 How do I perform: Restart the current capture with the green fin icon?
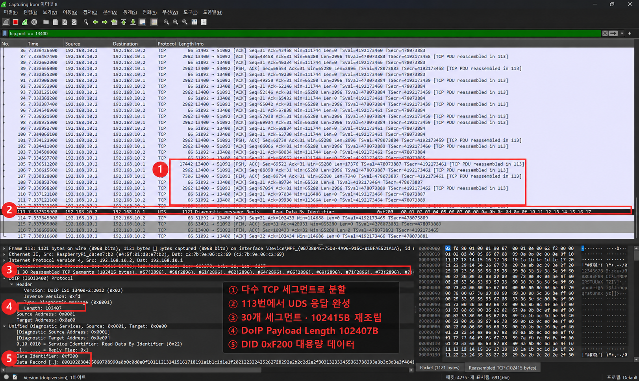pos(25,22)
